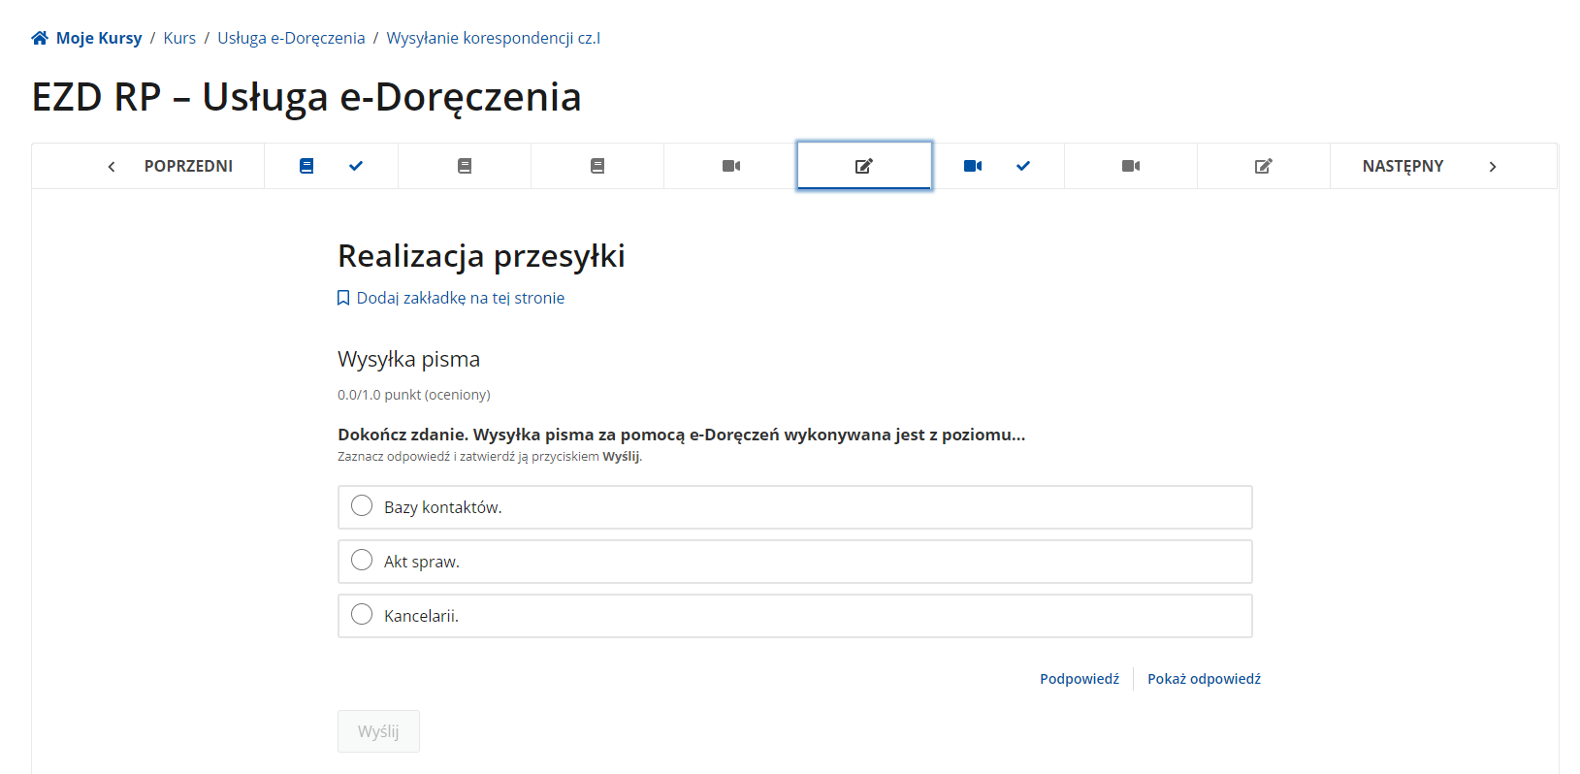Open the last exercise unit icon
The width and height of the screenshot is (1580, 774).
(1263, 166)
